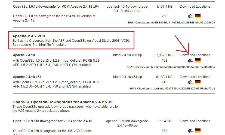Click download count 168
The width and height of the screenshot is (225, 135).
pyautogui.click(x=164, y=61)
